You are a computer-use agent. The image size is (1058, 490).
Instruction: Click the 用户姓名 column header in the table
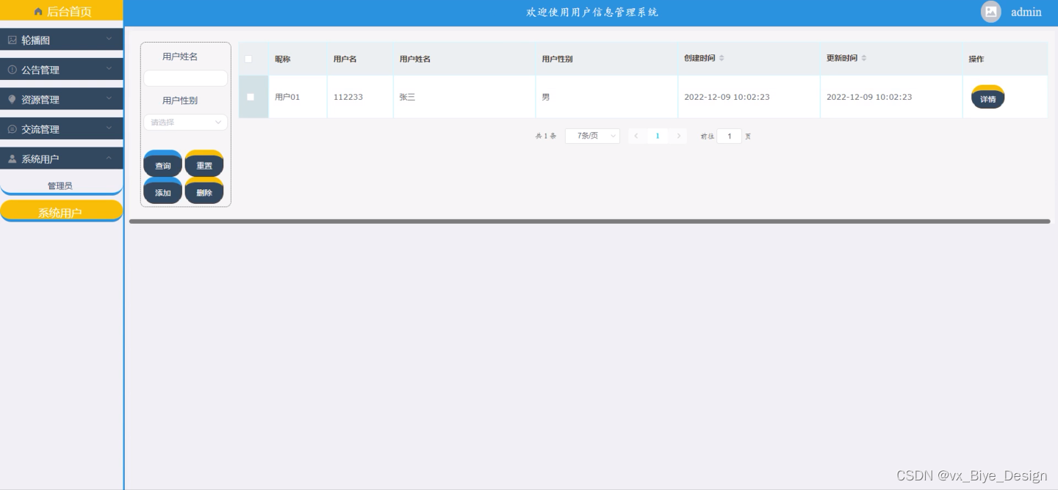[415, 59]
